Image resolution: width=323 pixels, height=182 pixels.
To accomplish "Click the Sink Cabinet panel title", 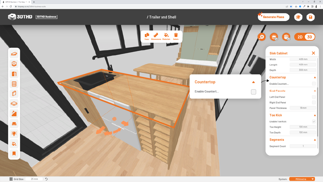I will (x=279, y=53).
